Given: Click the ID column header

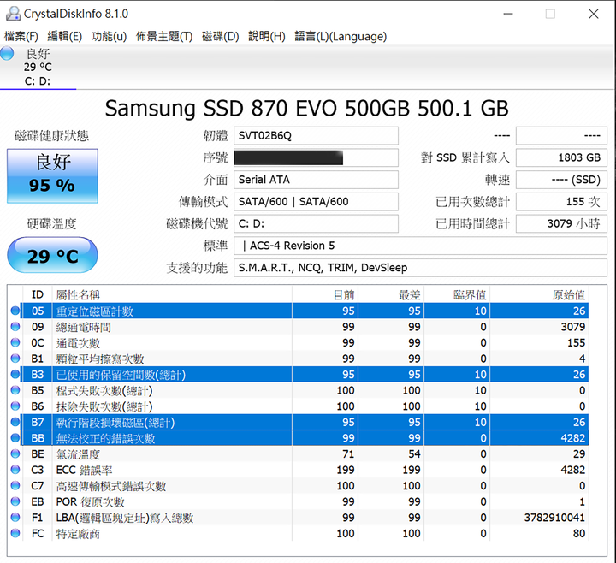Looking at the screenshot, I should point(38,294).
